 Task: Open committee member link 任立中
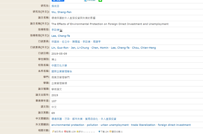pyautogui.click(x=66, y=42)
